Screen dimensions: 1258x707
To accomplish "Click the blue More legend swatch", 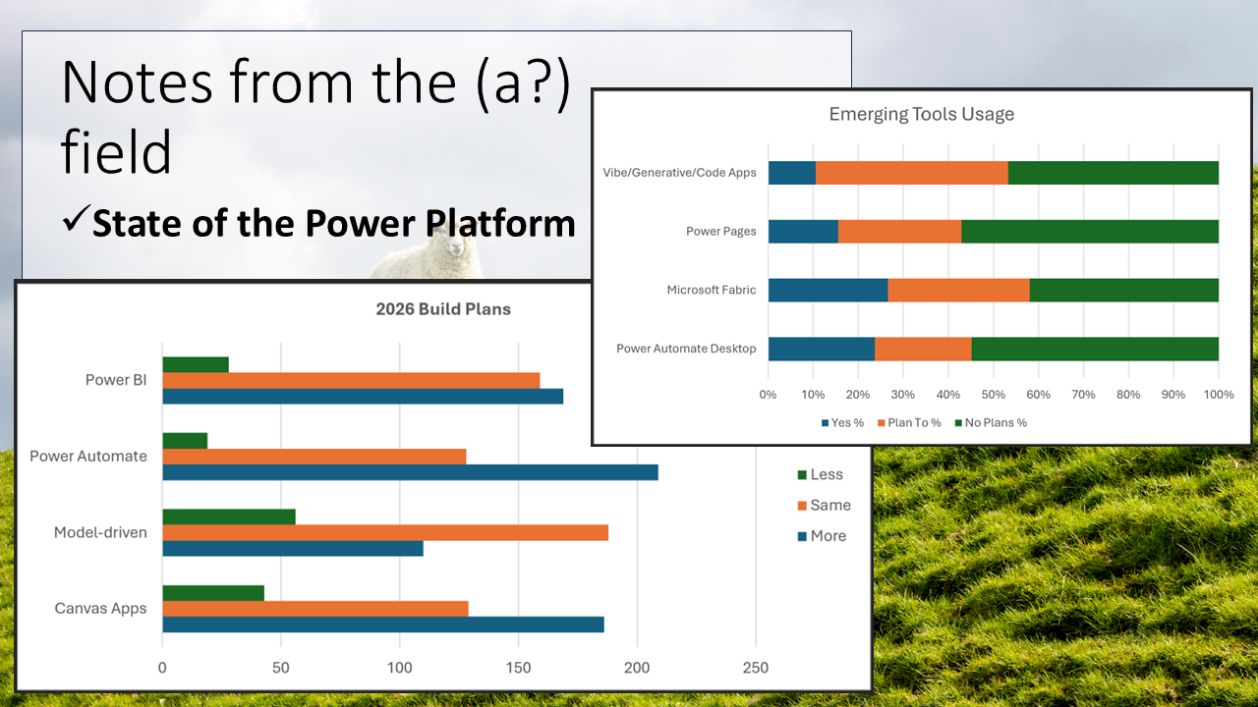I will click(x=800, y=536).
